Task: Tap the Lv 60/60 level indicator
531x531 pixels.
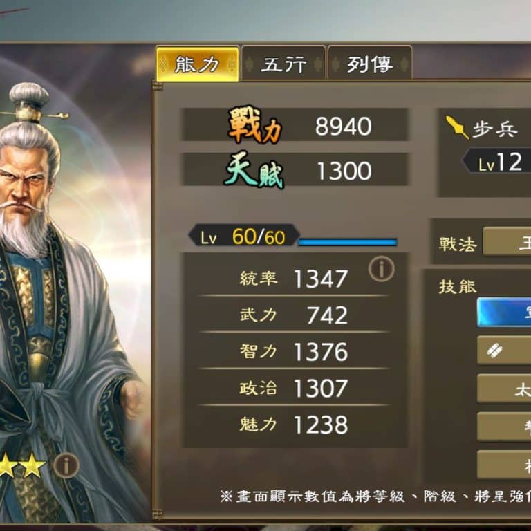Action: click(x=244, y=236)
